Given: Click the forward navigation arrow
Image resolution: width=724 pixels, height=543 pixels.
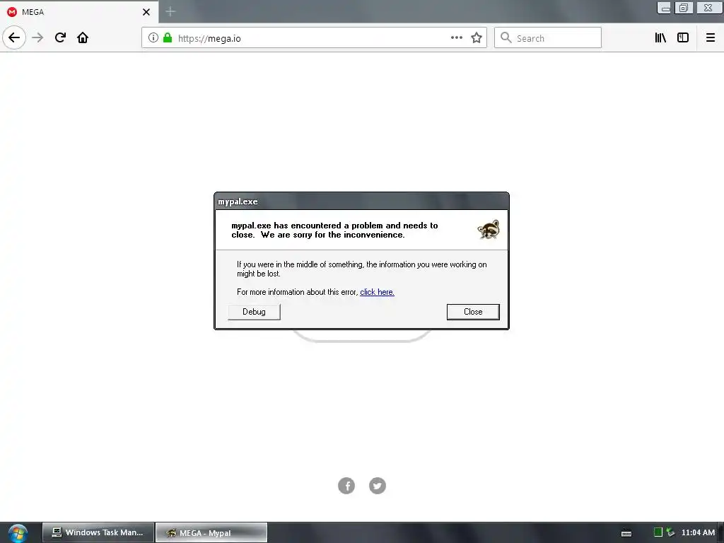Looking at the screenshot, I should pos(38,38).
